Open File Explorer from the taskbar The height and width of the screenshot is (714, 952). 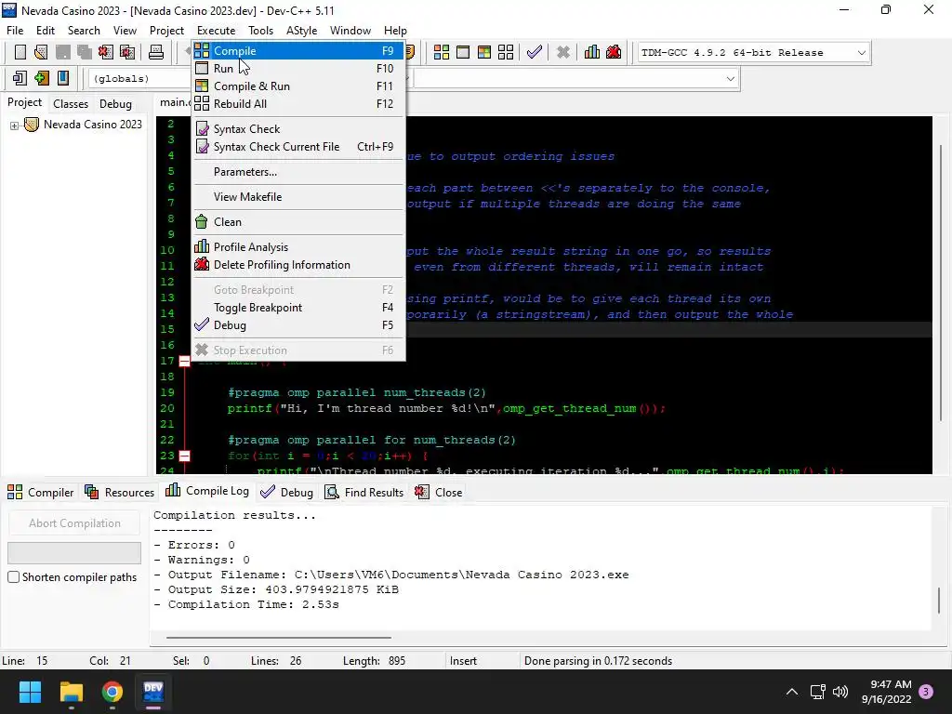71,692
